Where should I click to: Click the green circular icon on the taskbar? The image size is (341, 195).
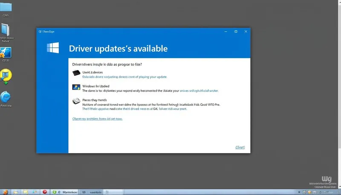(x=54, y=192)
